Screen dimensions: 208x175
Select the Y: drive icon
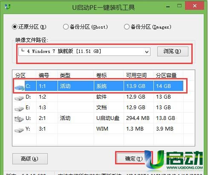[x=19, y=130]
